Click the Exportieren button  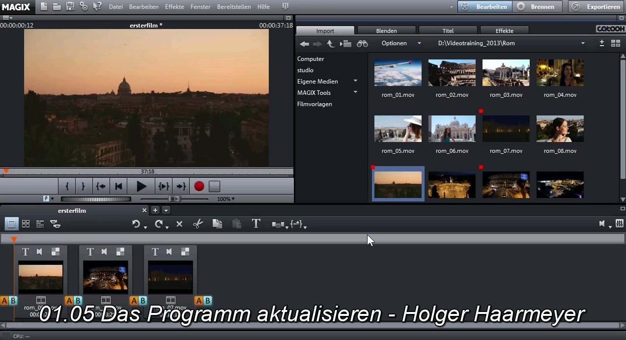click(x=597, y=7)
